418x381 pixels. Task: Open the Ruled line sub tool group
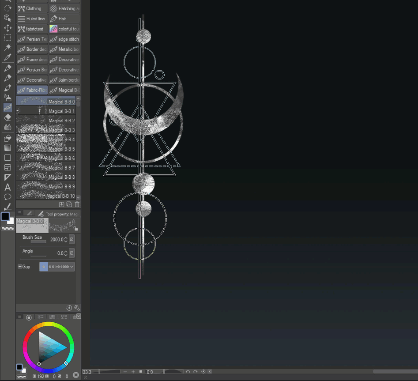tap(32, 19)
